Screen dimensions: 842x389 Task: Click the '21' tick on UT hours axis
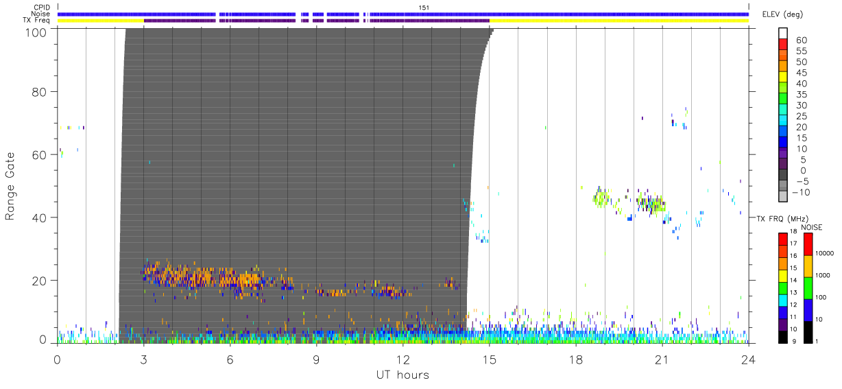662,359
